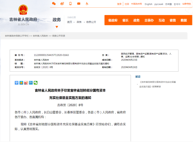The width and height of the screenshot is (193, 144).
Task: Click the envelope mail icon
Action: click(x=78, y=4)
